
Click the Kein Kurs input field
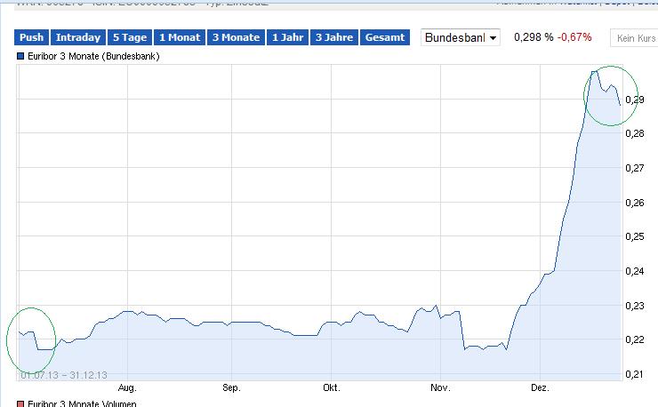(x=634, y=38)
